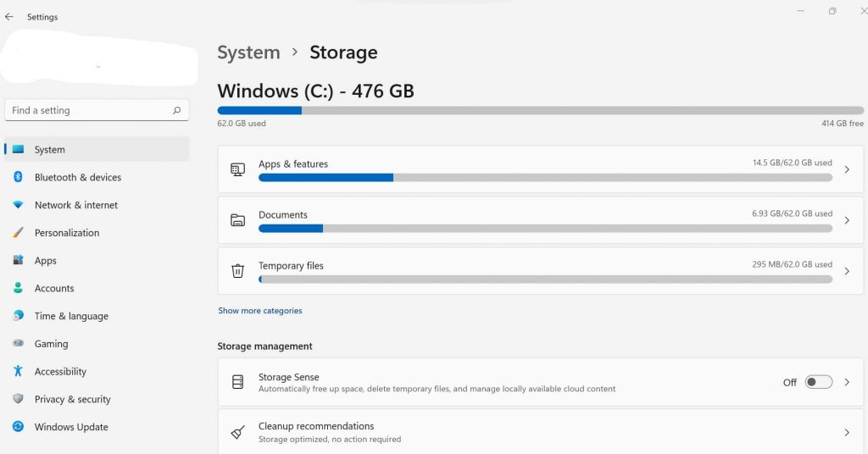Open Cleanup recommendations via its chevron
Image resolution: width=868 pixels, height=454 pixels.
pyautogui.click(x=846, y=432)
